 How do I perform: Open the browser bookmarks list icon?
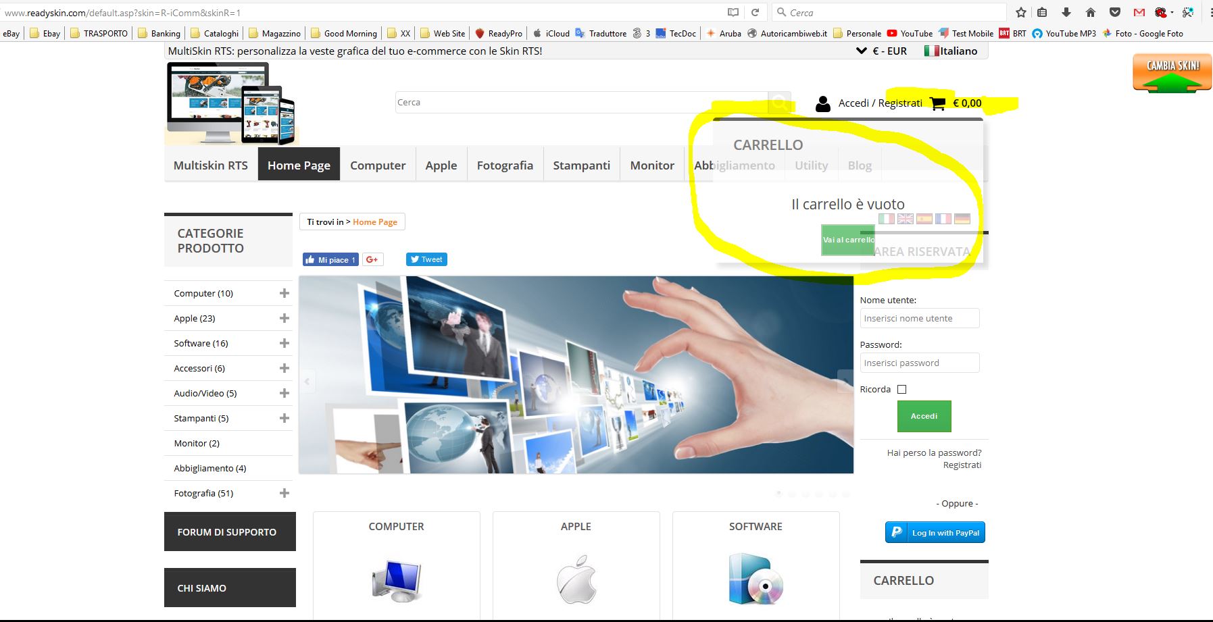tap(1042, 12)
